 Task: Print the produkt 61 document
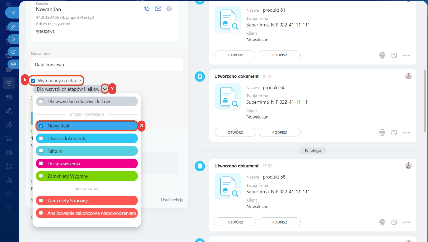[382, 55]
